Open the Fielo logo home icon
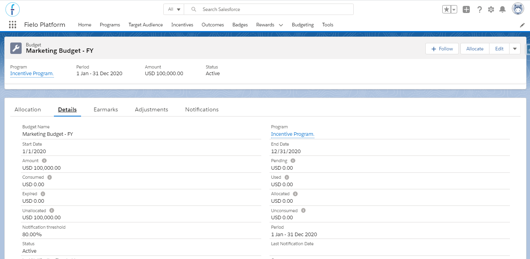 (13, 9)
